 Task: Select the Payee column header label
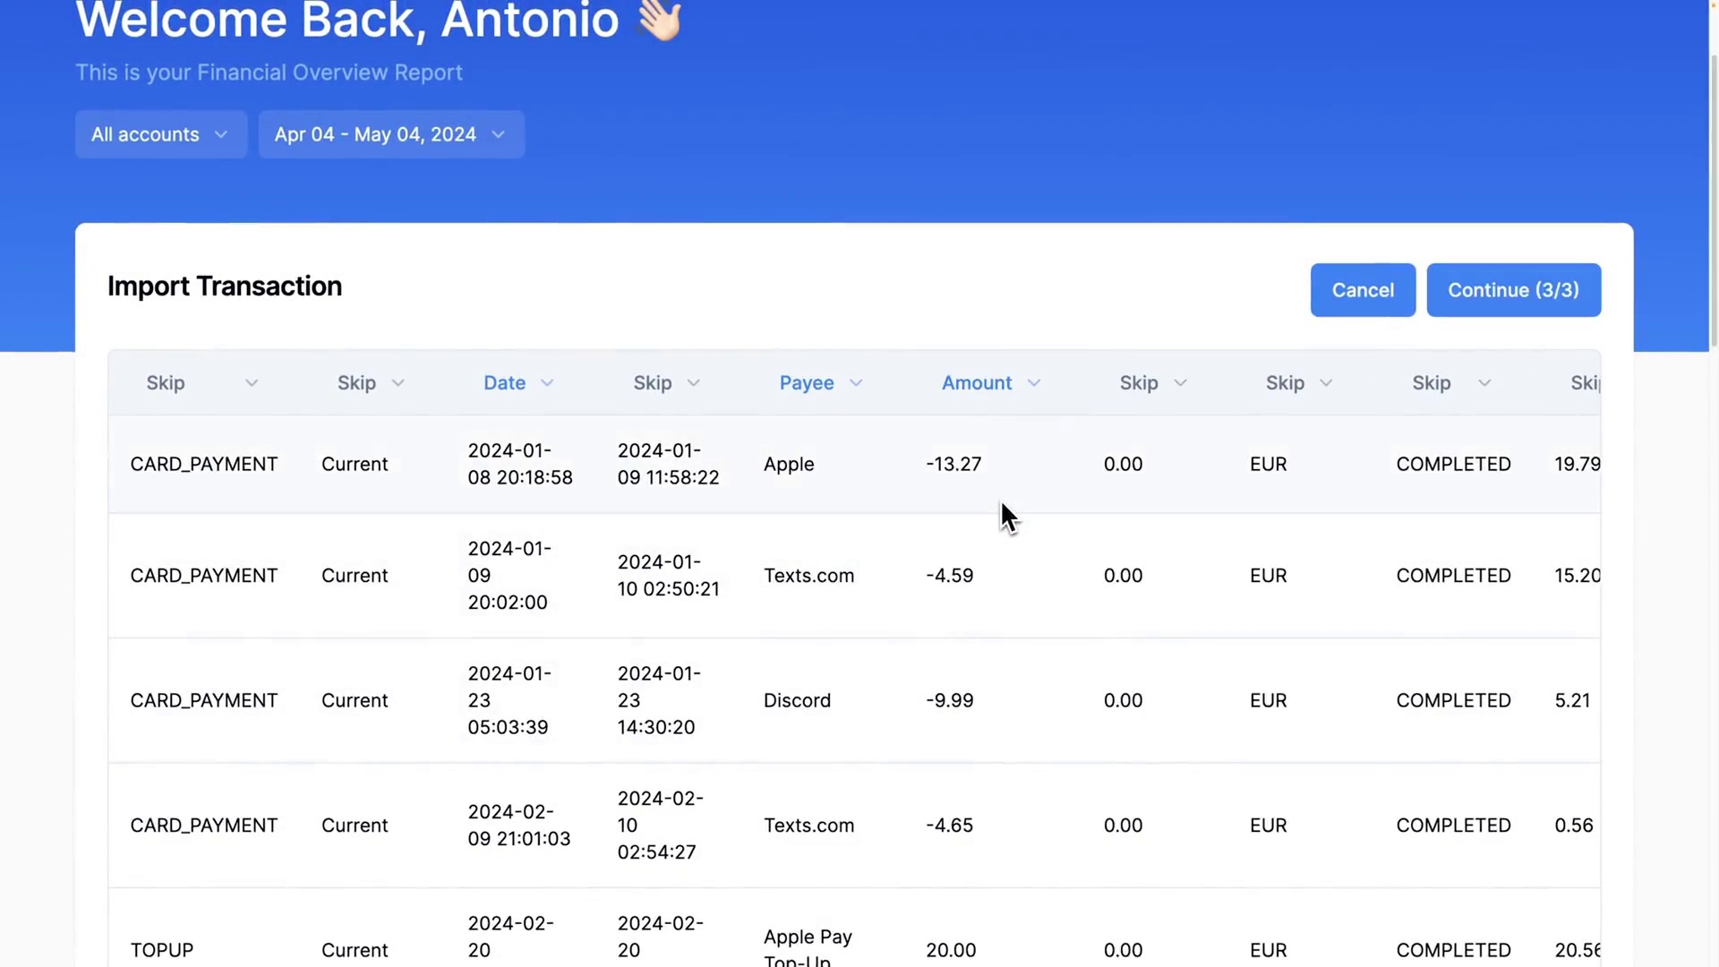(807, 382)
